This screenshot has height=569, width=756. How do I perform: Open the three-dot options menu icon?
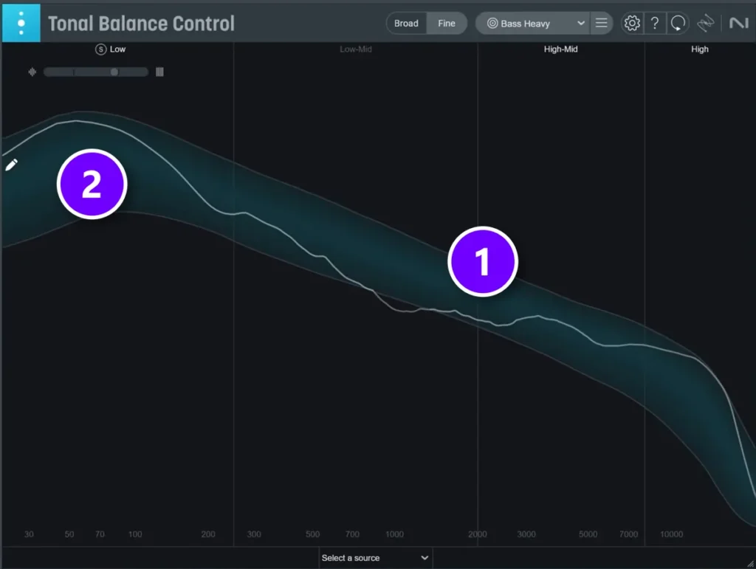point(21,23)
